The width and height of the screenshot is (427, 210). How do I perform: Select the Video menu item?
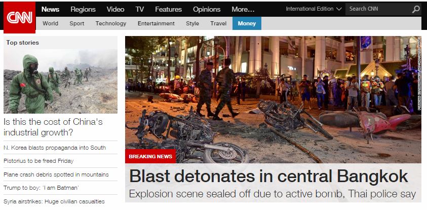[x=115, y=9]
